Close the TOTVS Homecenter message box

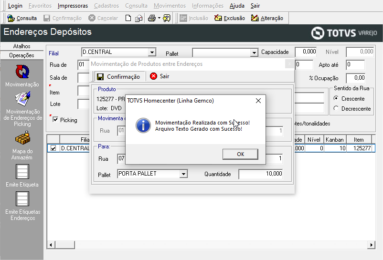click(x=258, y=101)
